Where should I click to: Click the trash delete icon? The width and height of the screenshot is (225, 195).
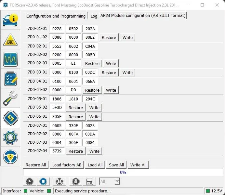(x=76, y=181)
